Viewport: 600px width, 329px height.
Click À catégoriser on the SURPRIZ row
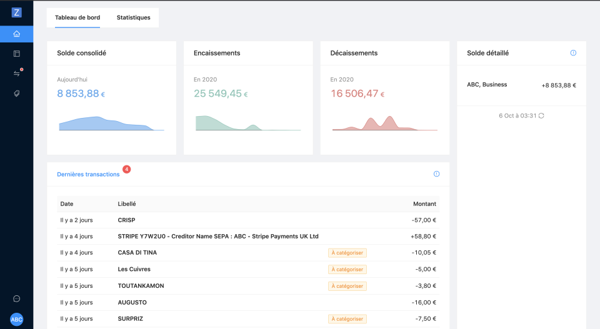[347, 319]
